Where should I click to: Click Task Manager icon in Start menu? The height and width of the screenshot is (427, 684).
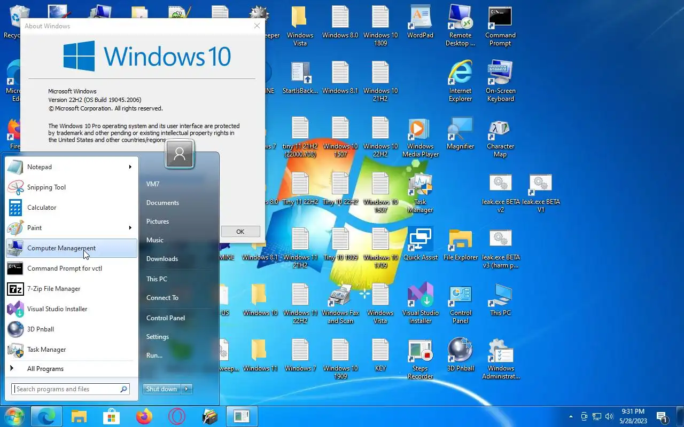pyautogui.click(x=15, y=350)
